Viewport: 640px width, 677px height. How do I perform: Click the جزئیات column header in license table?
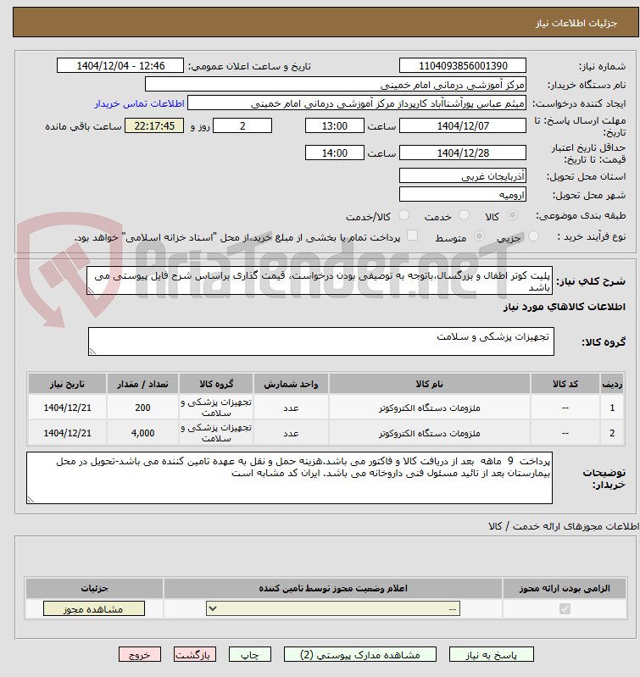pos(94,588)
